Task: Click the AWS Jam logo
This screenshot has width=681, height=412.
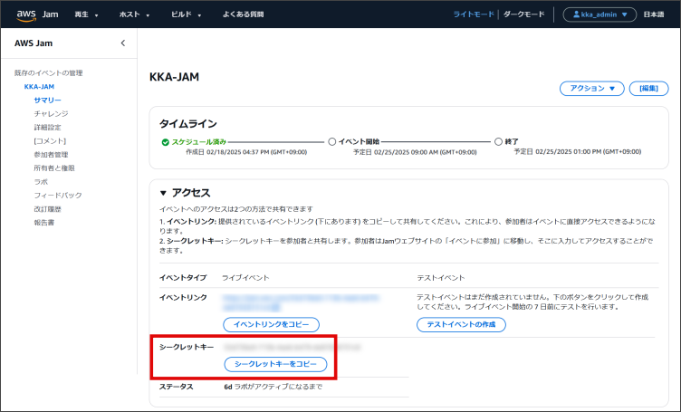Action: pos(36,14)
